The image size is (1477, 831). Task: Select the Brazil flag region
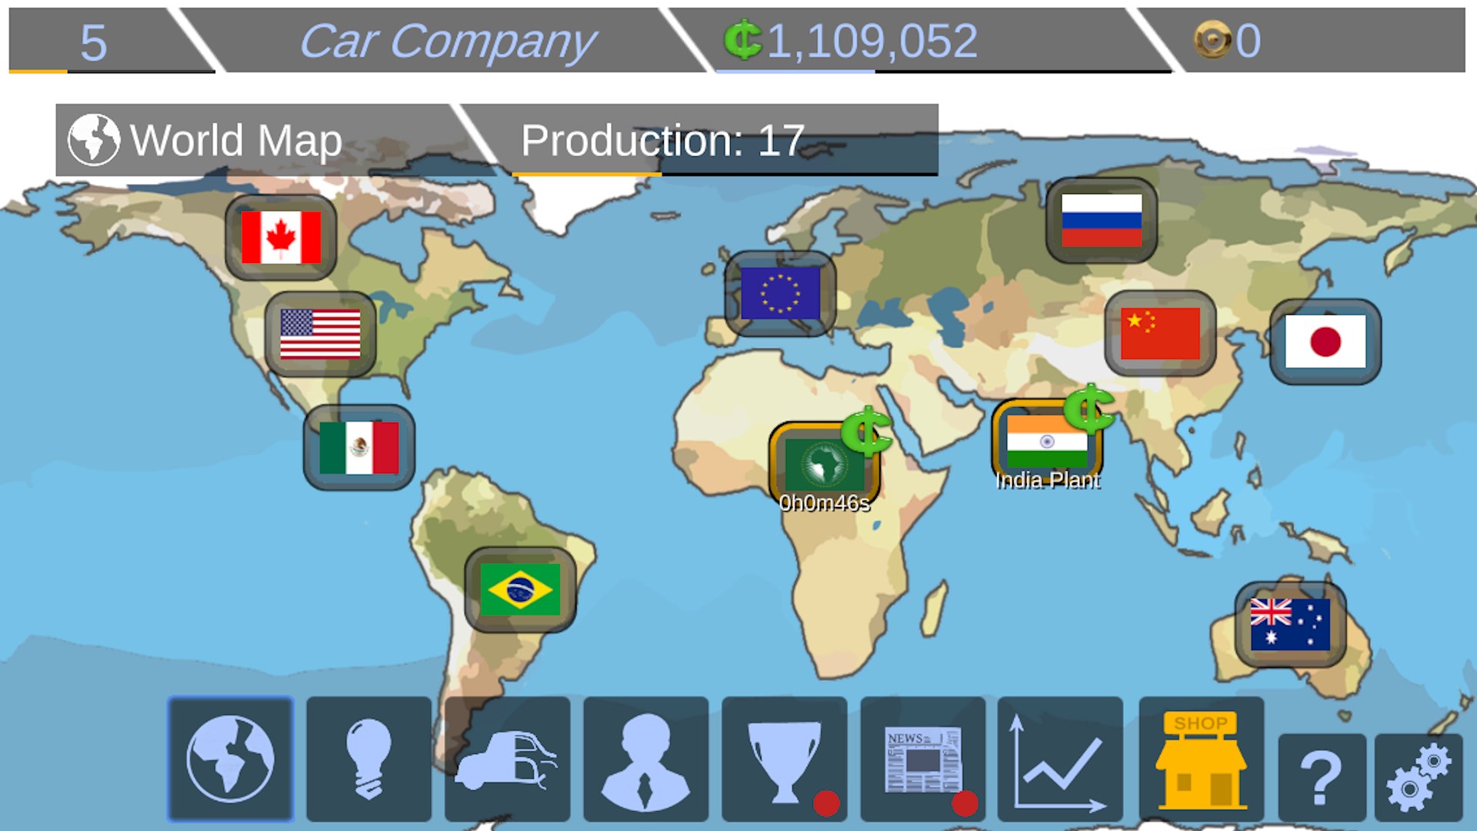[x=520, y=590]
